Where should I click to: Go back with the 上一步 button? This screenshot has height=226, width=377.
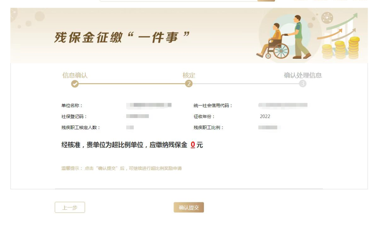tap(70, 208)
